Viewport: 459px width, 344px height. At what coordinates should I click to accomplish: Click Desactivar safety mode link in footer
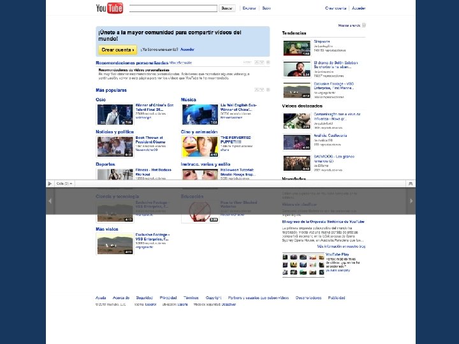pyautogui.click(x=229, y=305)
